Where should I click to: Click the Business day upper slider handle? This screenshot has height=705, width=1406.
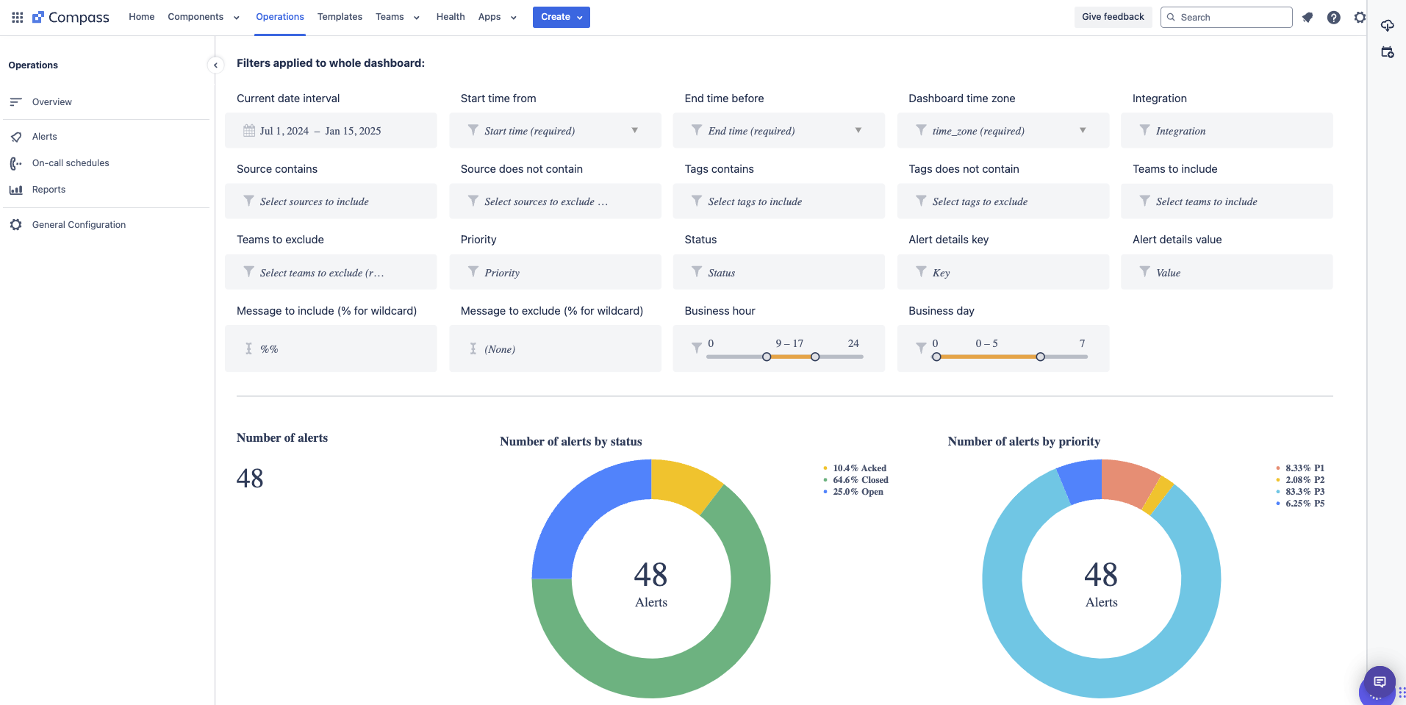click(1040, 357)
